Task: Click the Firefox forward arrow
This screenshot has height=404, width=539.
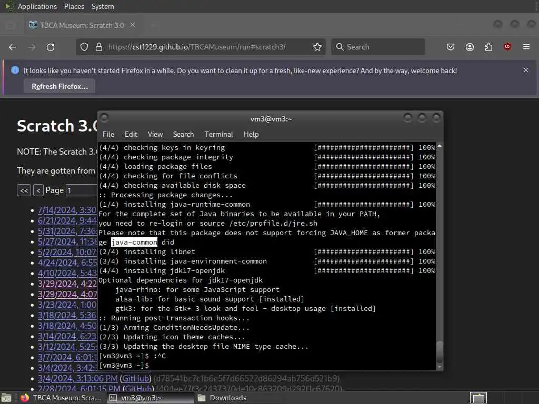Action: [32, 47]
